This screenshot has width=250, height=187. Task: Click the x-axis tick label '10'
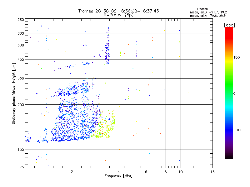coord(181,172)
